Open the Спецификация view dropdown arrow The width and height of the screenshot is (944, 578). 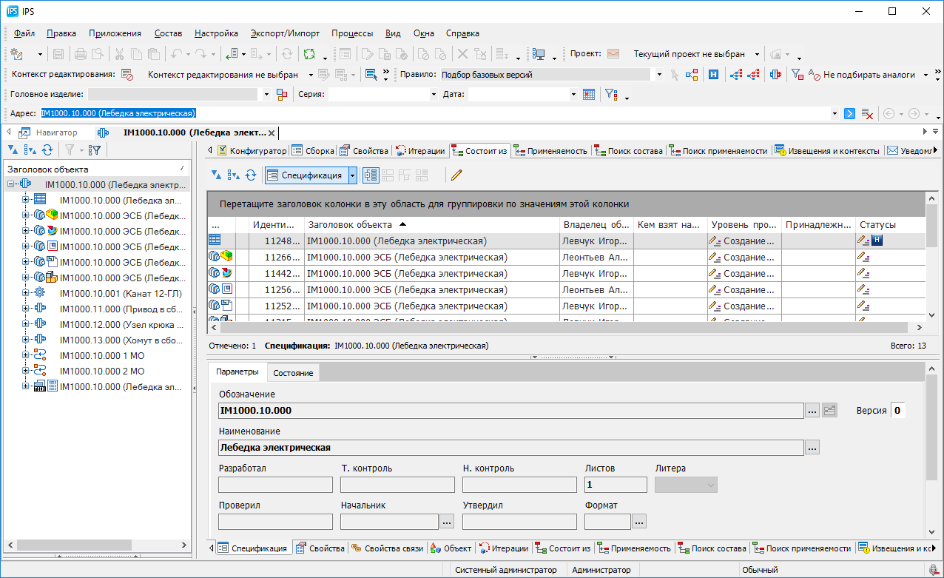click(353, 175)
